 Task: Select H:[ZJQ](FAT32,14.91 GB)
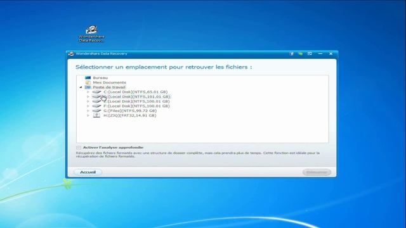click(129, 115)
